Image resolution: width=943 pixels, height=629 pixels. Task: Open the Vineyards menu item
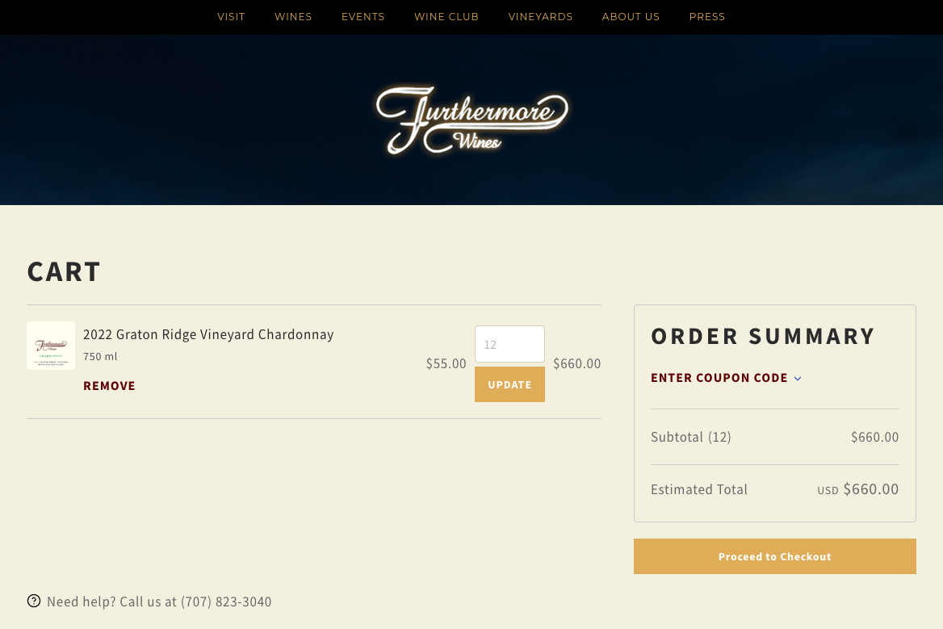[x=540, y=17]
